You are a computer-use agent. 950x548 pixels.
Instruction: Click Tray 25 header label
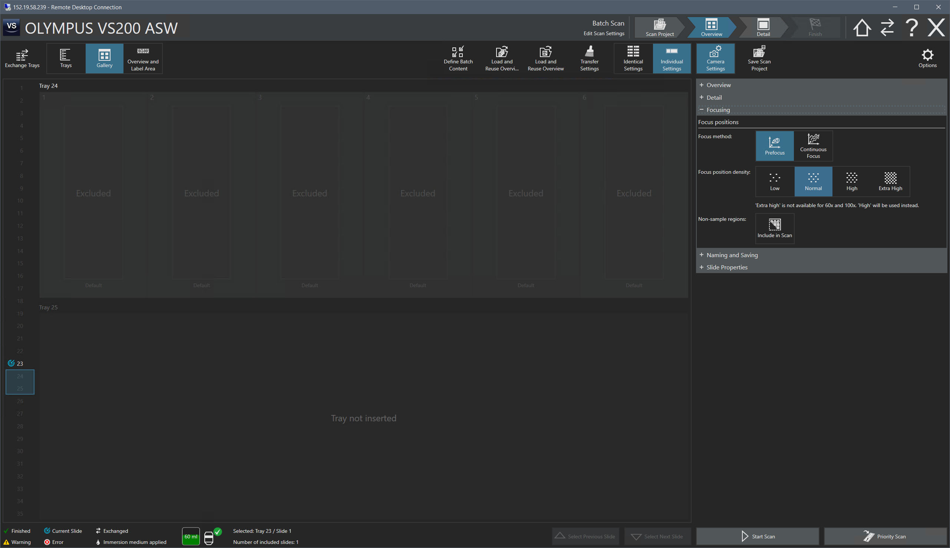pyautogui.click(x=48, y=308)
